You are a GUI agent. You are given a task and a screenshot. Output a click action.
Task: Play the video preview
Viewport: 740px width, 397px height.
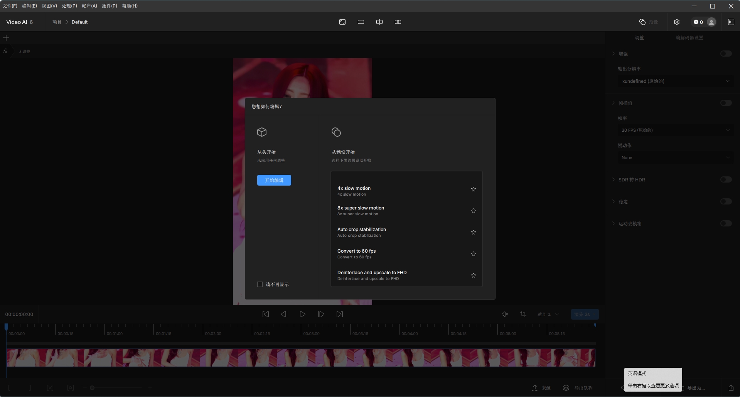point(303,314)
